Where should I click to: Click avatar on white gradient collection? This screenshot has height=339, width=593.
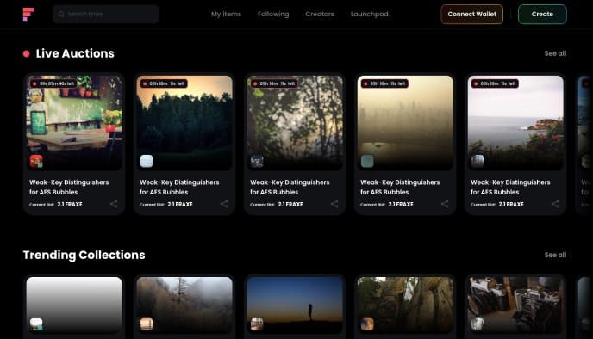[x=36, y=324]
